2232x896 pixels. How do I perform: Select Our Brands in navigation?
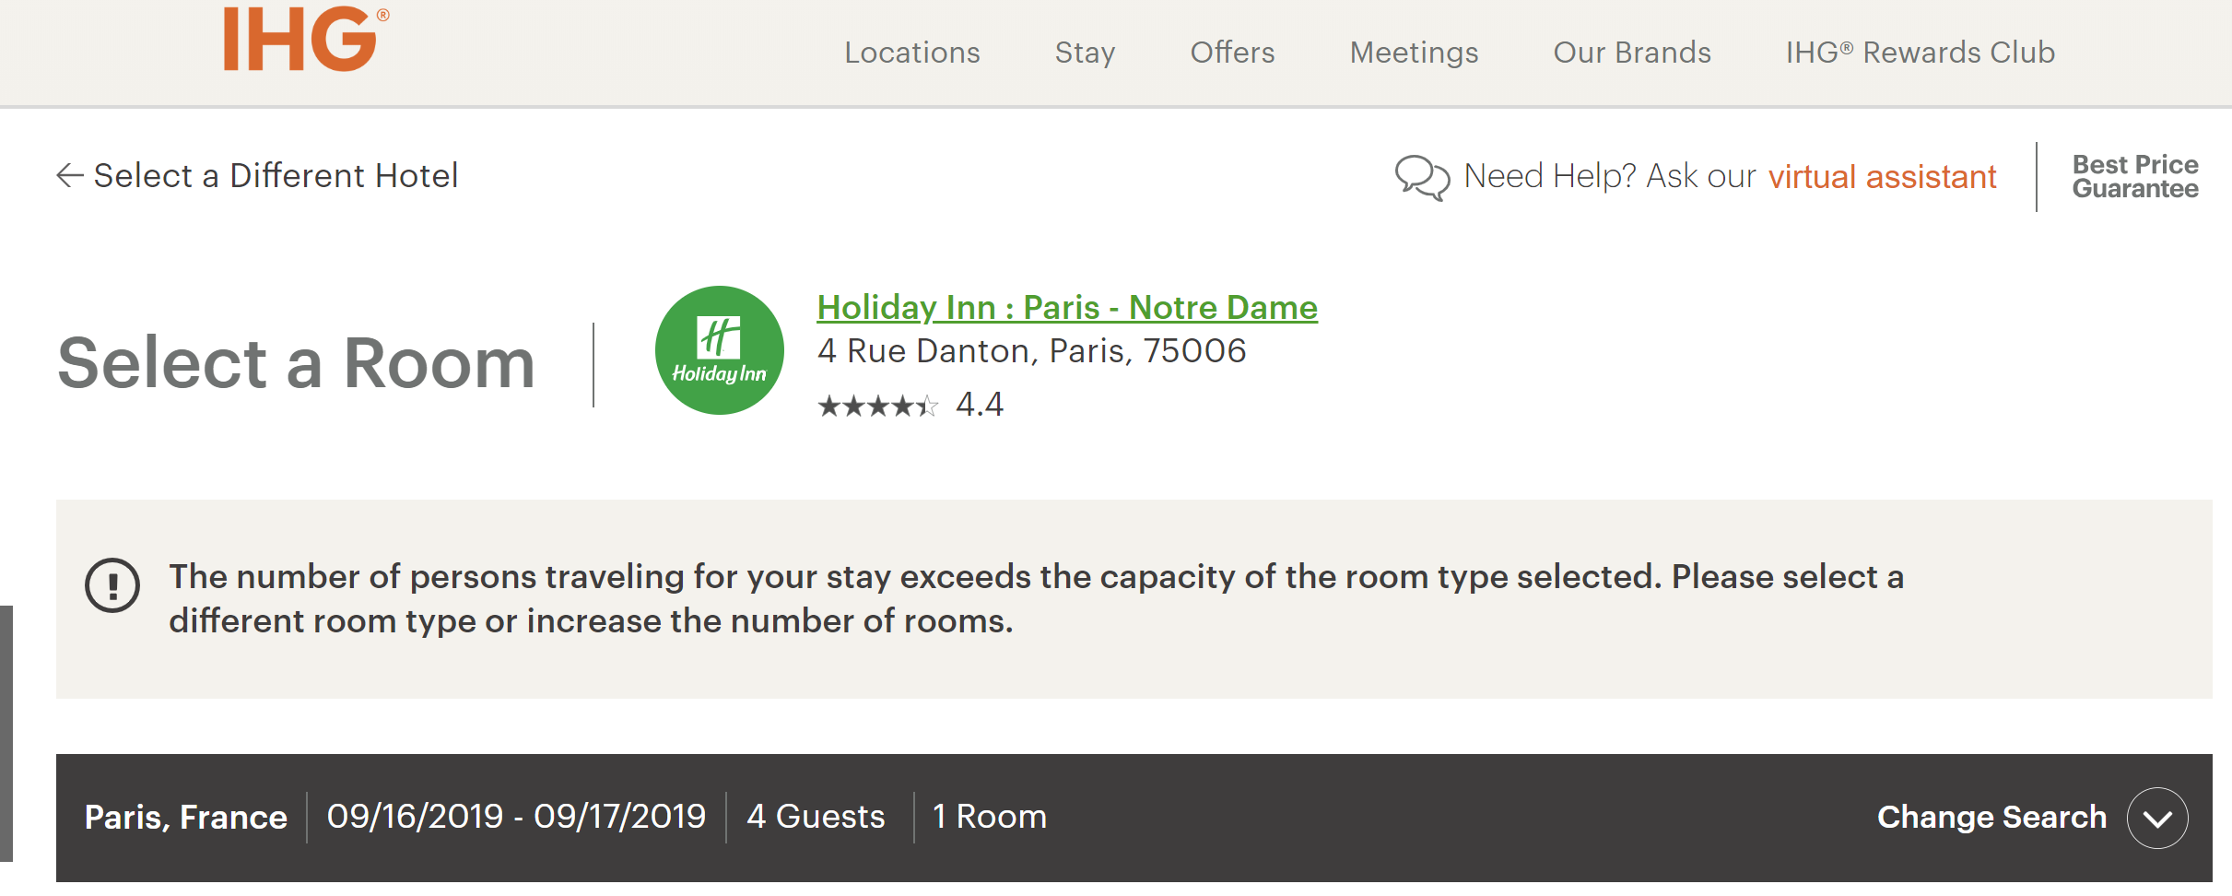(x=1631, y=53)
